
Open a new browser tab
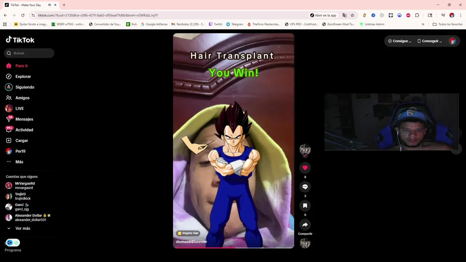coord(64,5)
